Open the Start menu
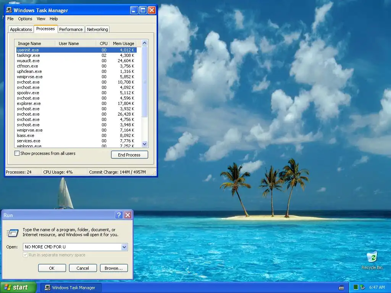This screenshot has height=293, width=391. pyautogui.click(x=18, y=288)
